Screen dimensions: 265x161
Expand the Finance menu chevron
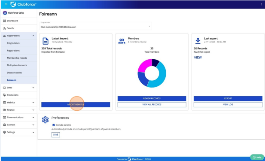coord(34,110)
